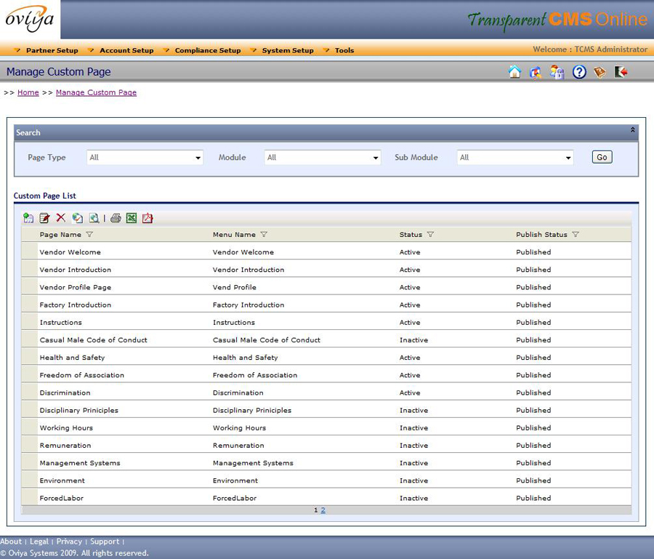Export list with the PDF icon
Image resolution: width=654 pixels, height=559 pixels.
[x=148, y=218]
